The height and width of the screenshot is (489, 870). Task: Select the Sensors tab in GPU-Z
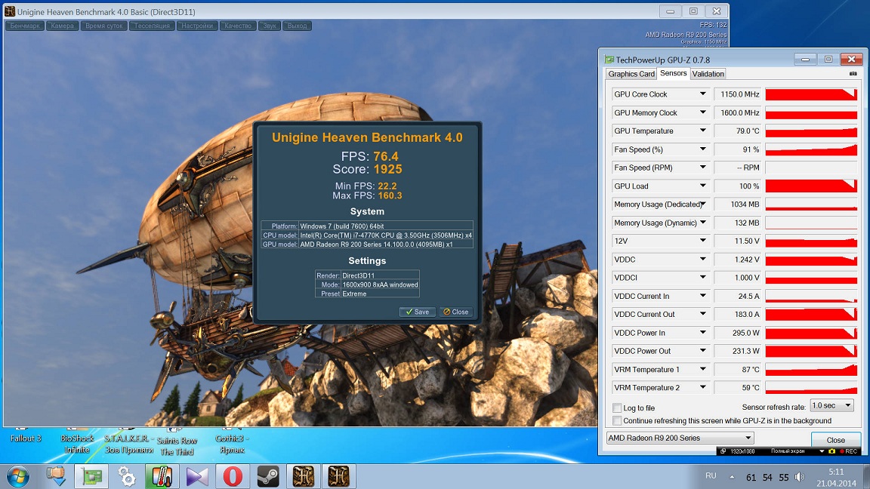(x=674, y=73)
